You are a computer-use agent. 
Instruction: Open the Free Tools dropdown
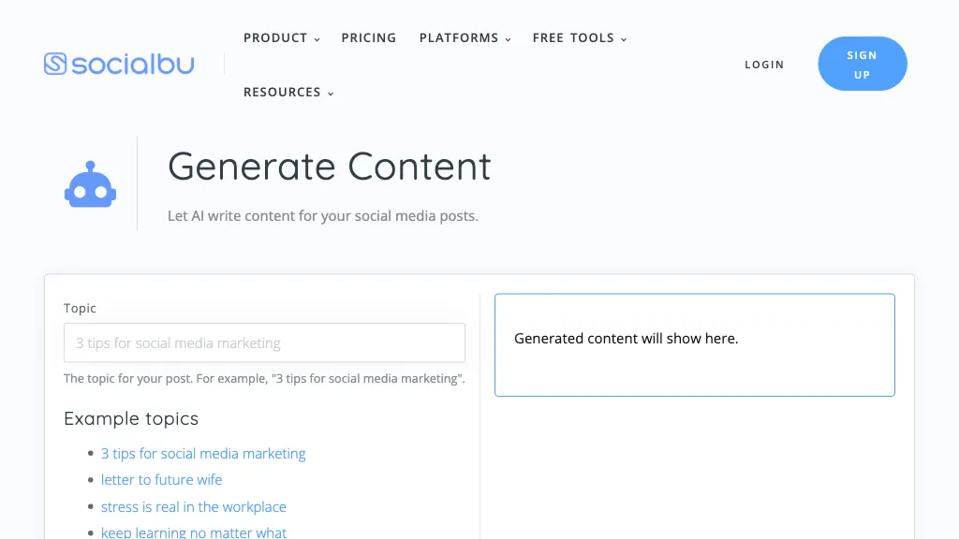pyautogui.click(x=579, y=38)
